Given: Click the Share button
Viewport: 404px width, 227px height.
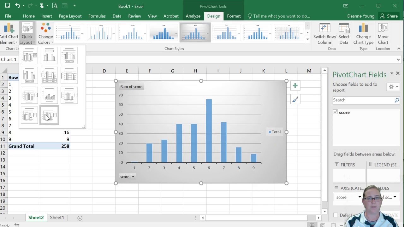Looking at the screenshot, I should (x=389, y=16).
